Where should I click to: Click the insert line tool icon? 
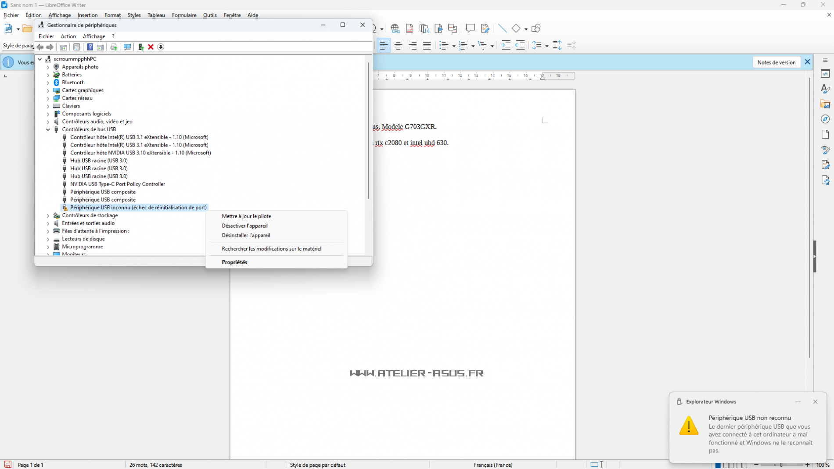pos(502,28)
